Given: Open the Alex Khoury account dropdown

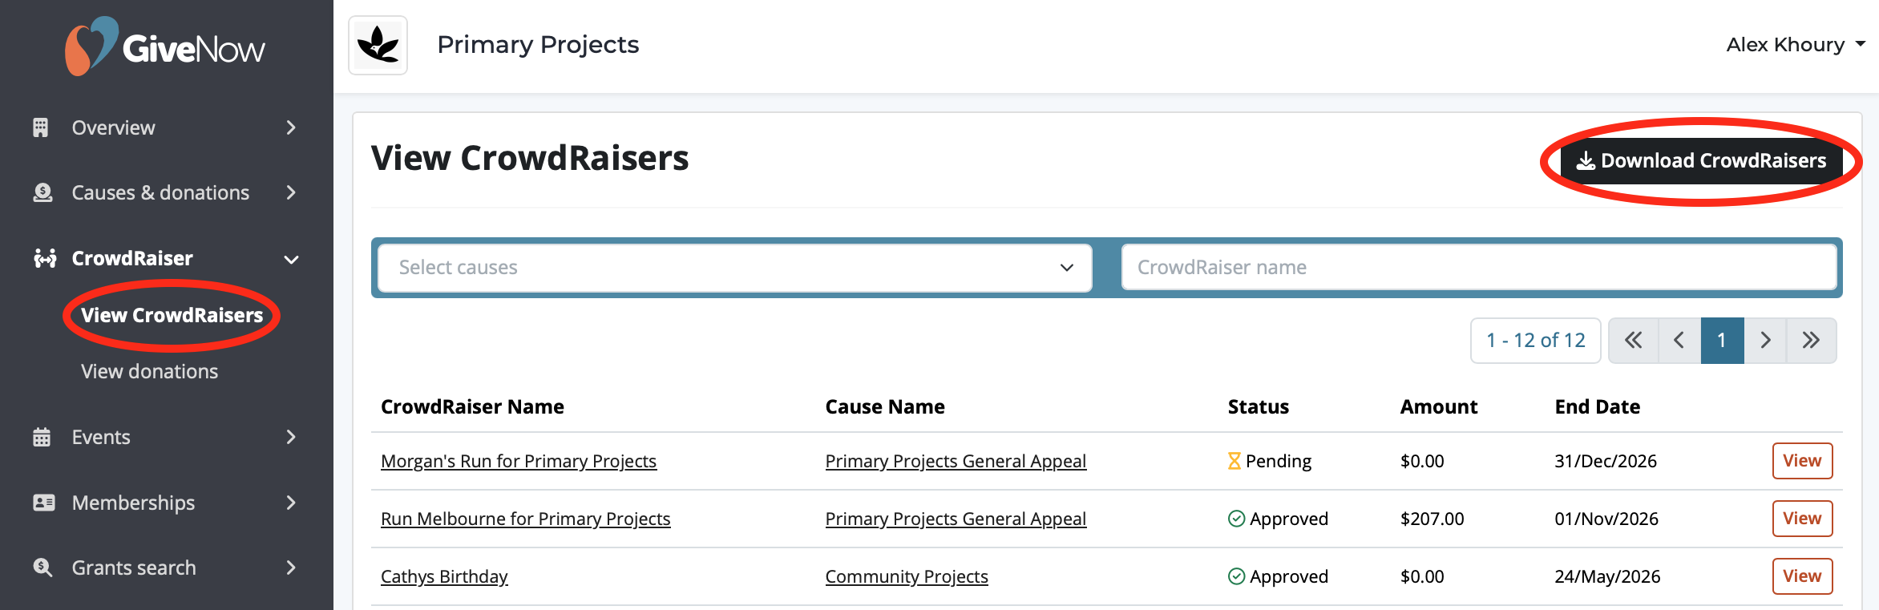Looking at the screenshot, I should click(1796, 45).
